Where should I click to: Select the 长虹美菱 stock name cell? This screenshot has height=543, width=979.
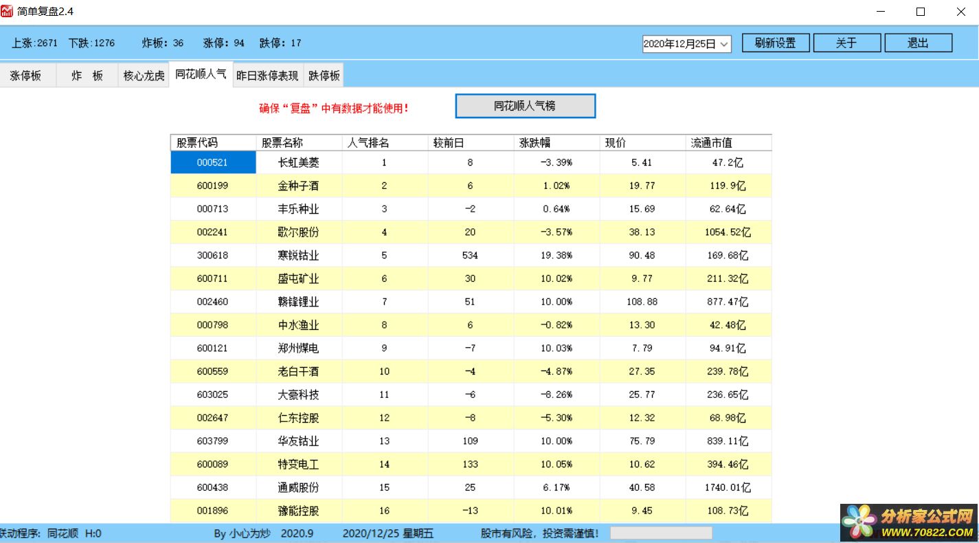coord(299,162)
